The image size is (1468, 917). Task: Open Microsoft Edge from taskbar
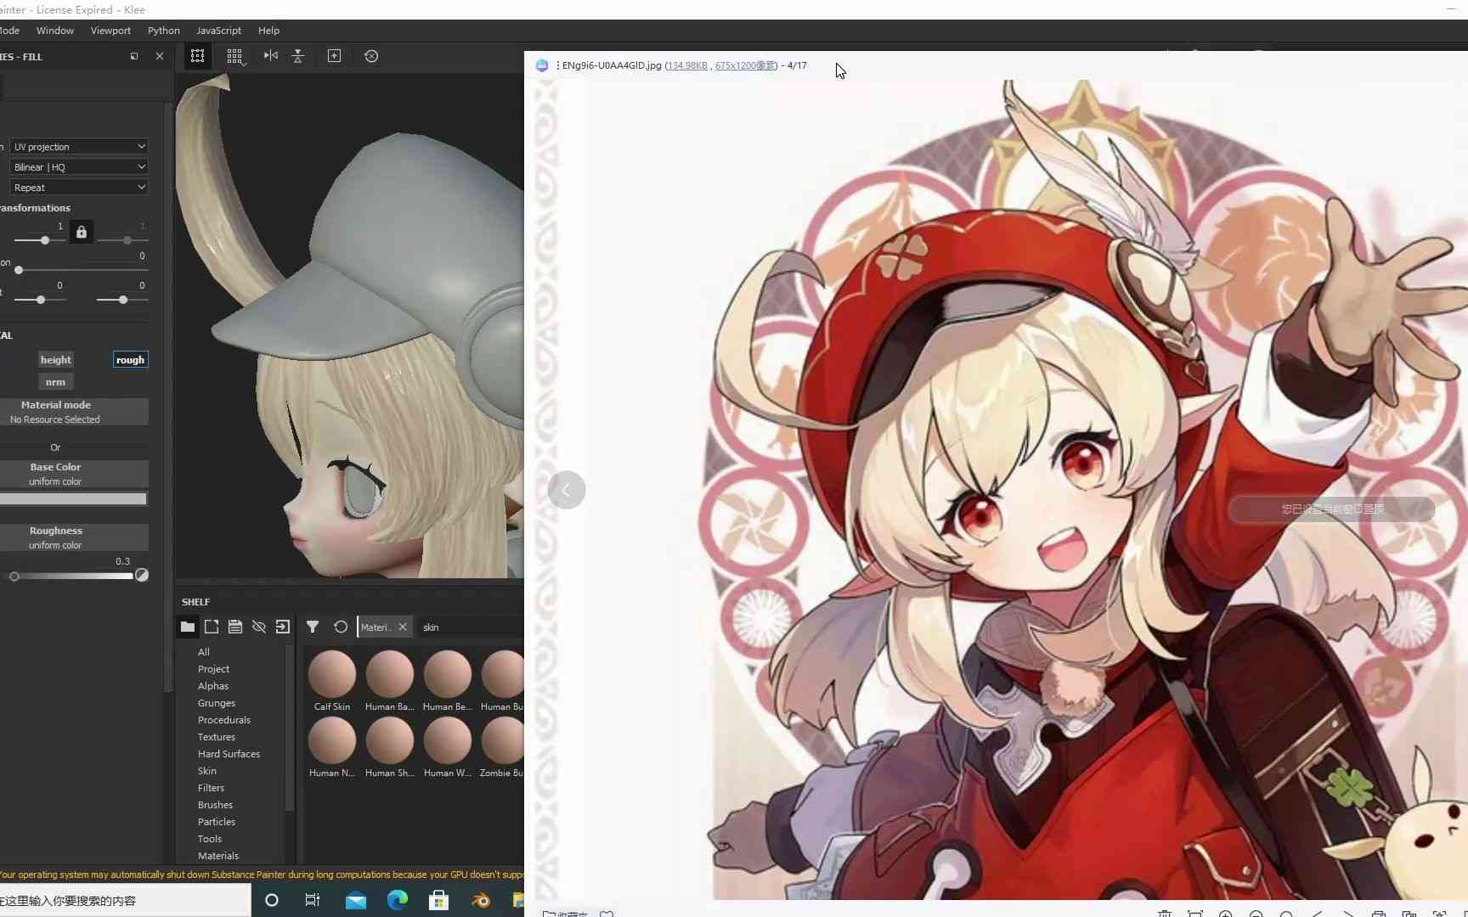398,900
